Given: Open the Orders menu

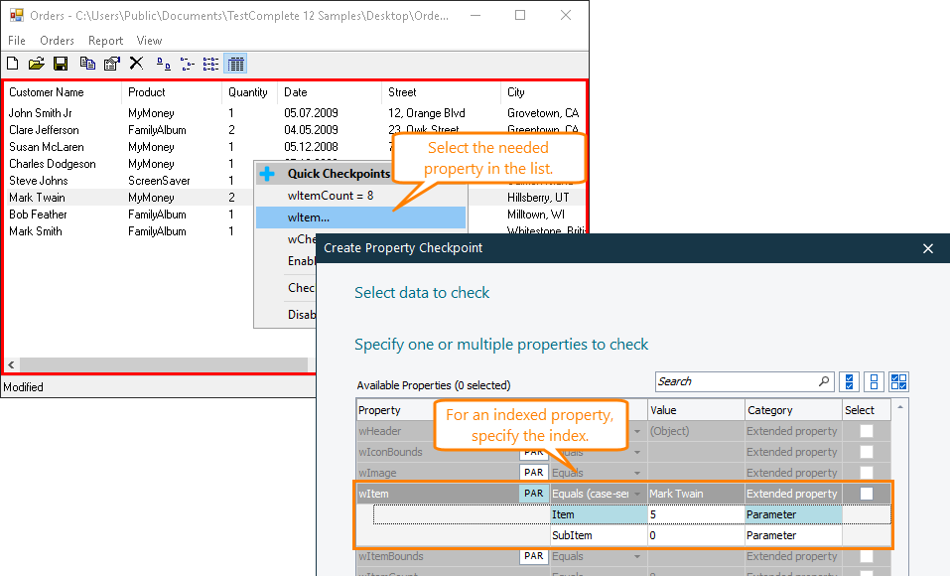Looking at the screenshot, I should click(x=57, y=41).
